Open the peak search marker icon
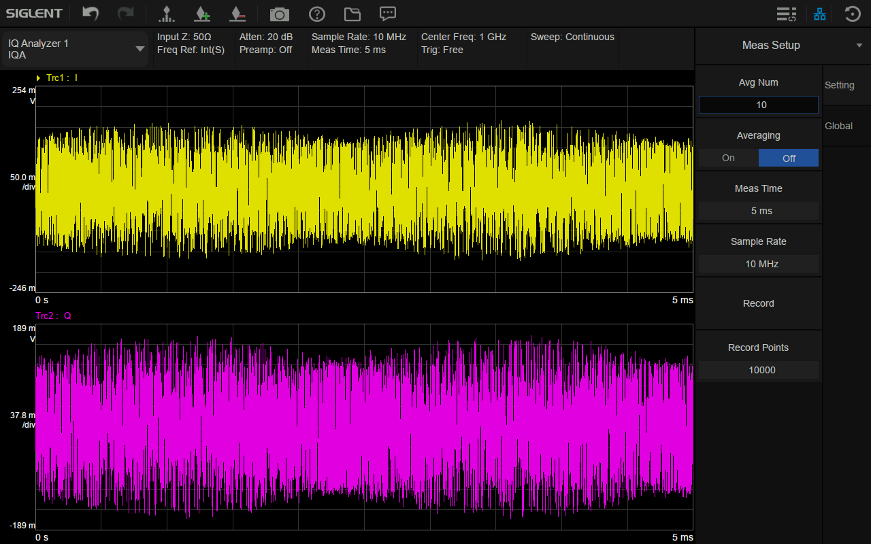Viewport: 871px width, 544px height. point(165,14)
